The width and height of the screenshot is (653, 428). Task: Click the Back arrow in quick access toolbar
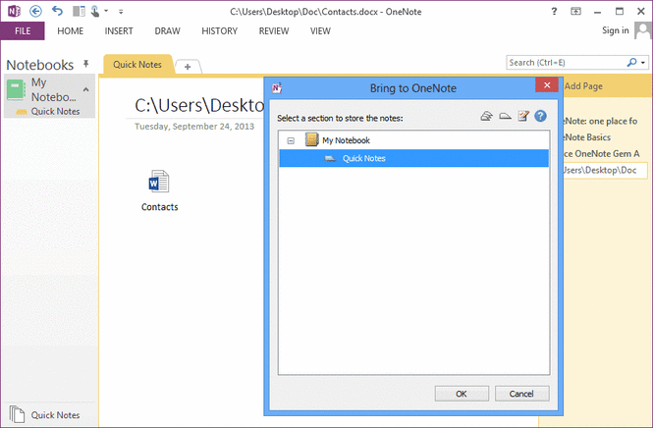click(35, 11)
